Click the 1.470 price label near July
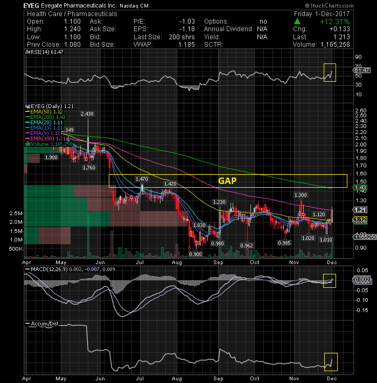 (x=142, y=179)
